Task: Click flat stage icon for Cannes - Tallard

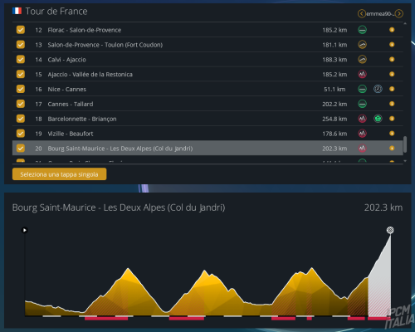Action: click(x=362, y=104)
